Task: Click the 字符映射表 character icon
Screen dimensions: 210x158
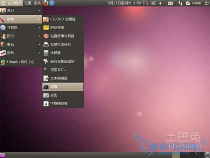Action: click(x=46, y=104)
